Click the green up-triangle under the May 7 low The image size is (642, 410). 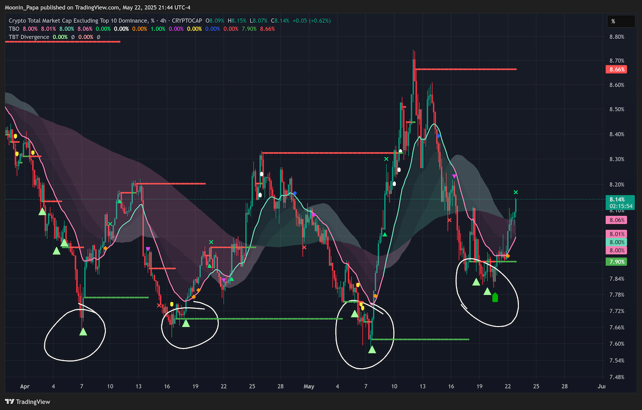point(372,349)
